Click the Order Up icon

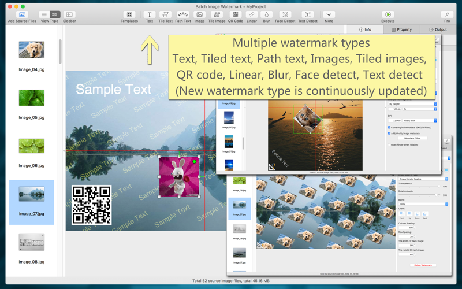point(409,213)
